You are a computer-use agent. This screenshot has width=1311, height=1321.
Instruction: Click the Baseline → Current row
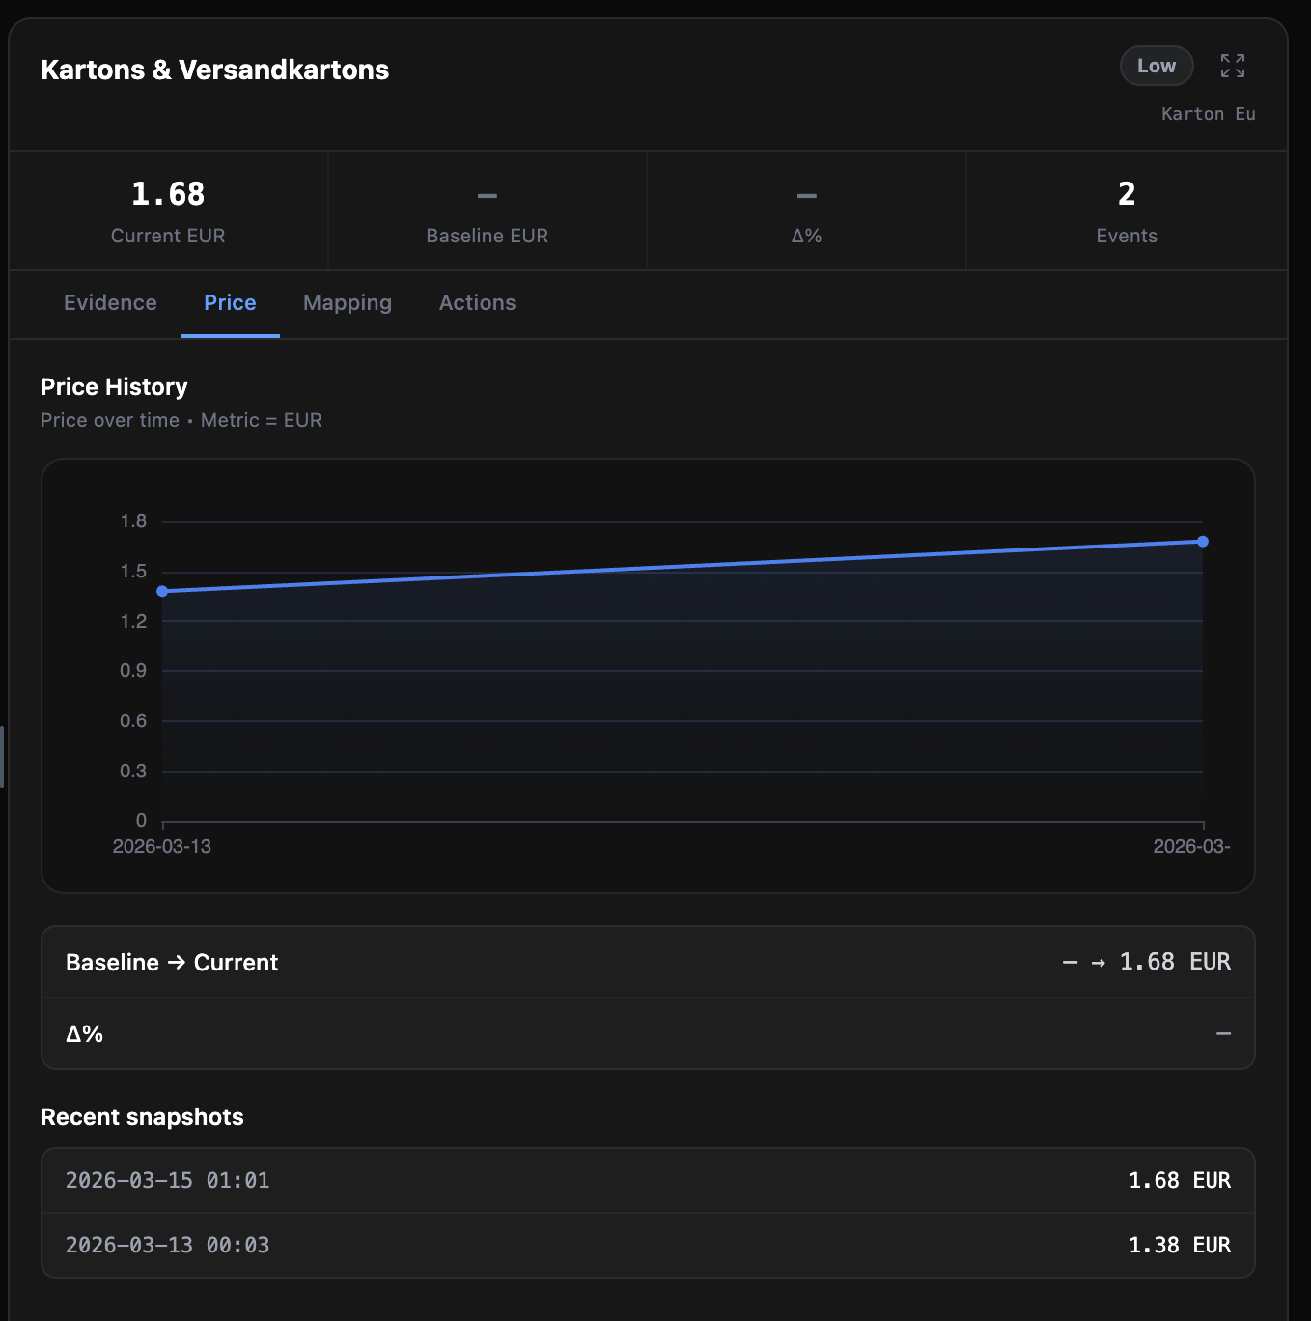(647, 962)
